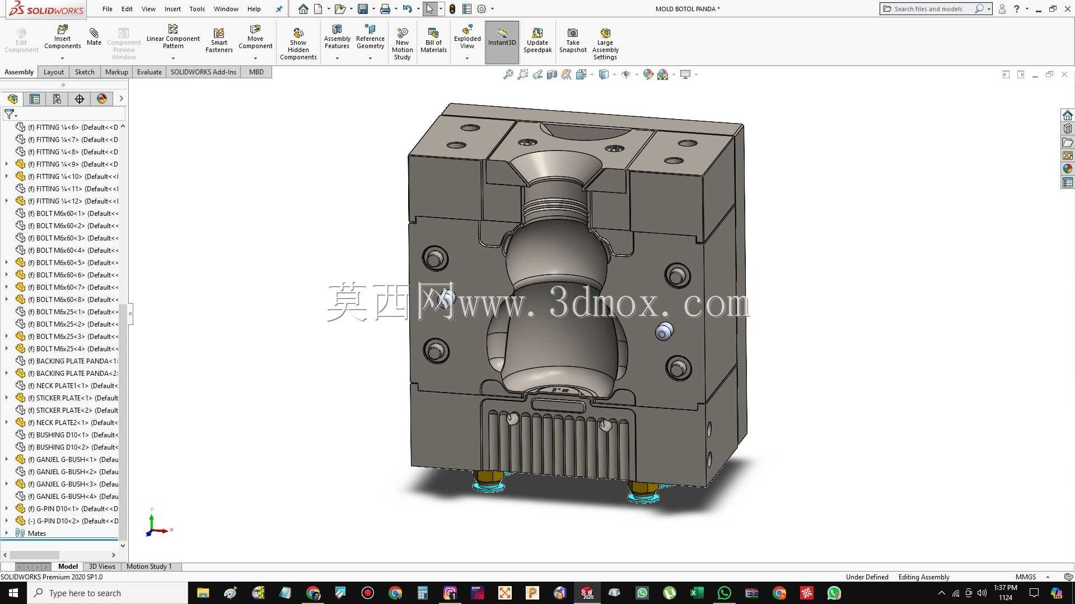
Task: Pin the menu bar with pushpin
Action: (279, 9)
